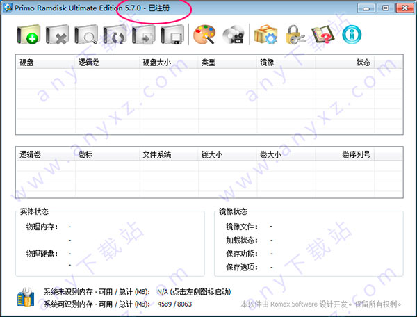Image resolution: width=417 pixels, height=317 pixels.
Task: Open the options box with gear icon
Action: pyautogui.click(x=265, y=35)
